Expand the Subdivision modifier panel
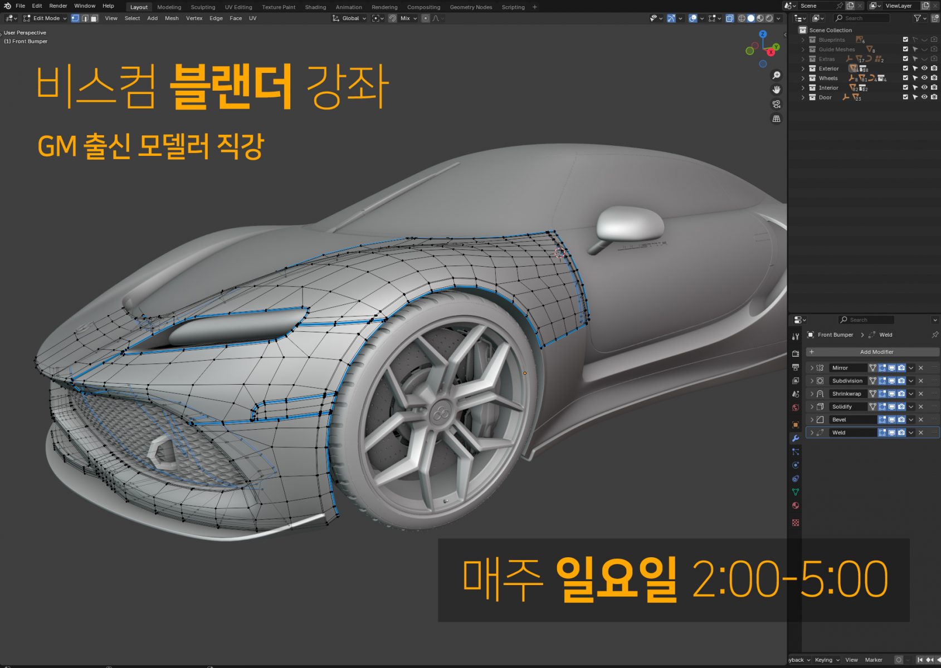 (x=812, y=381)
